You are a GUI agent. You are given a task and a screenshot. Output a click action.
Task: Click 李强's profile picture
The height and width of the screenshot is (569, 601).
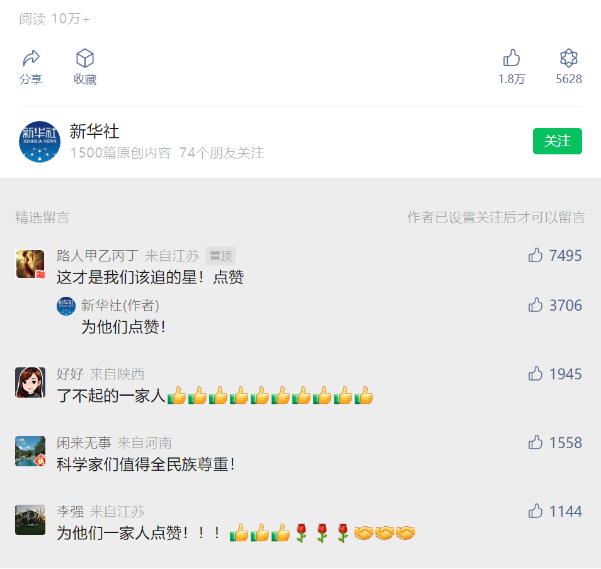pos(30,520)
